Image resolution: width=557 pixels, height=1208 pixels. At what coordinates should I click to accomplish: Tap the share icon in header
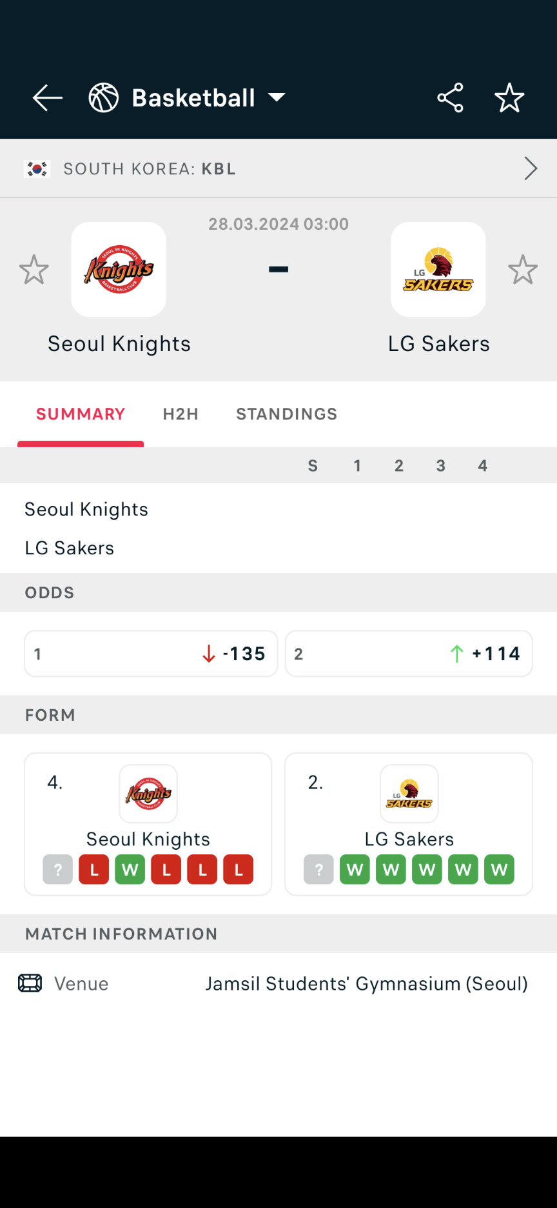coord(450,98)
